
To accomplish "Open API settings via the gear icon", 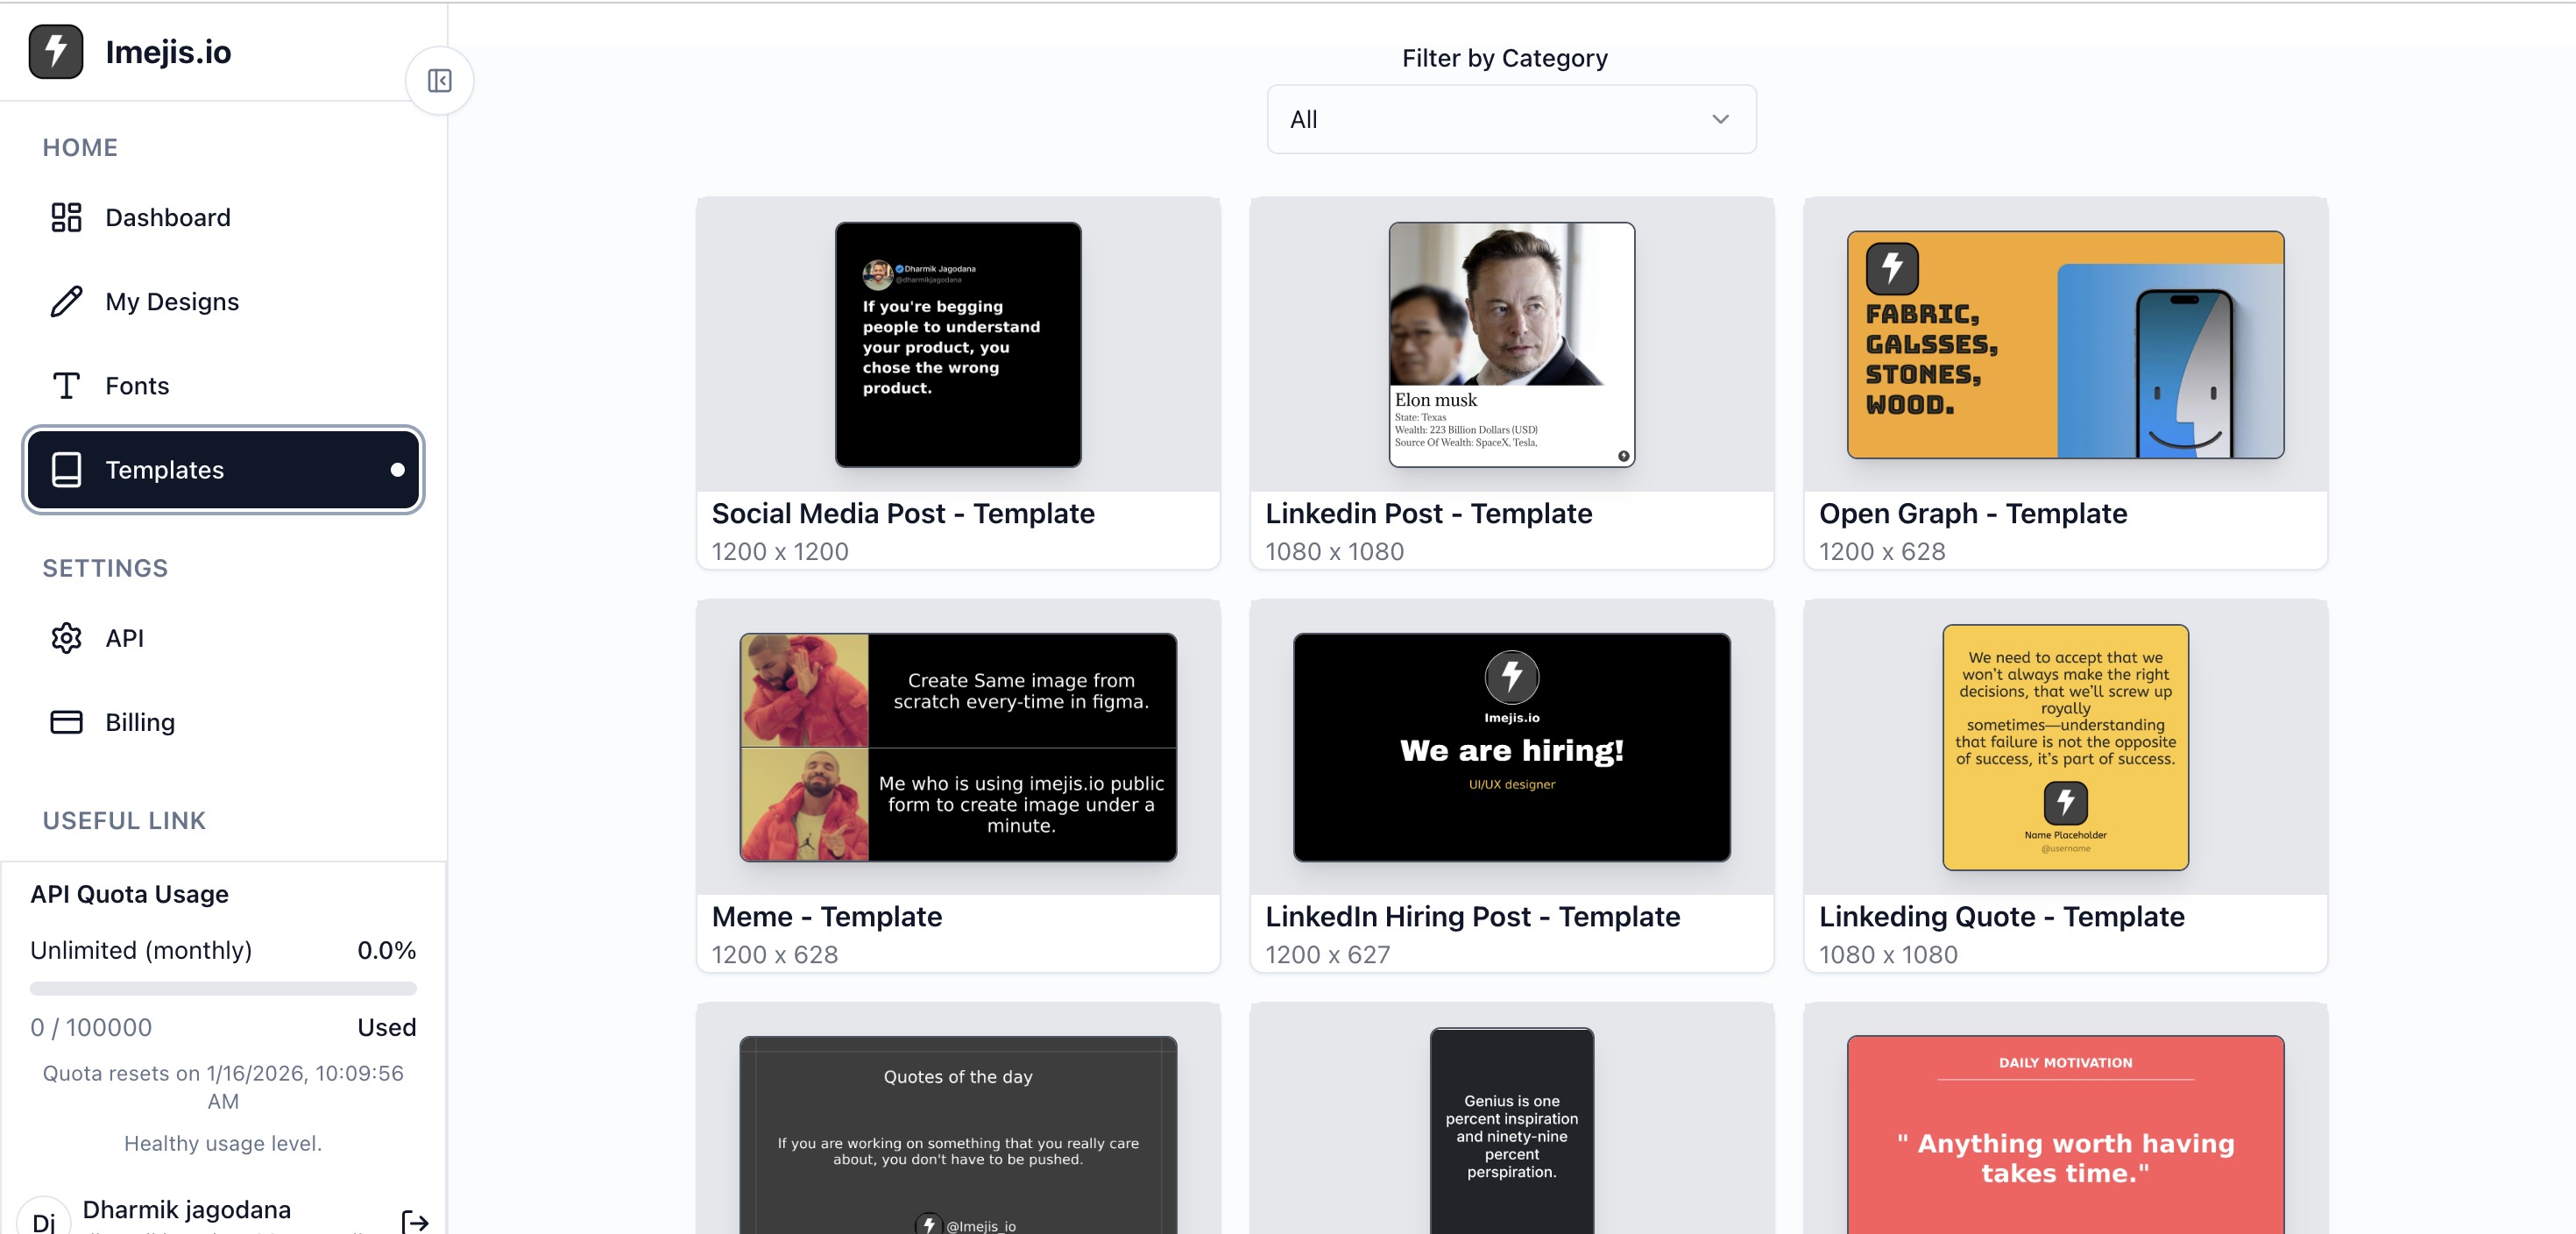I will (66, 638).
